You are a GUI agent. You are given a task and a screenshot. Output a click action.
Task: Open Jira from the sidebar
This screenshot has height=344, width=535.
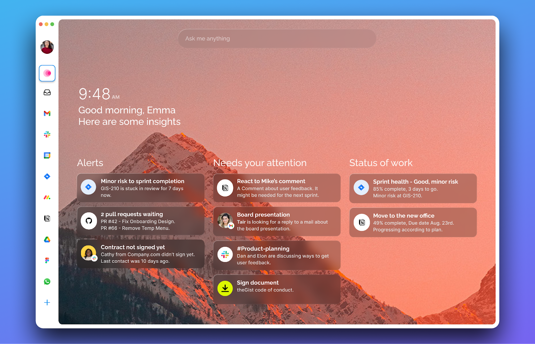(x=47, y=176)
